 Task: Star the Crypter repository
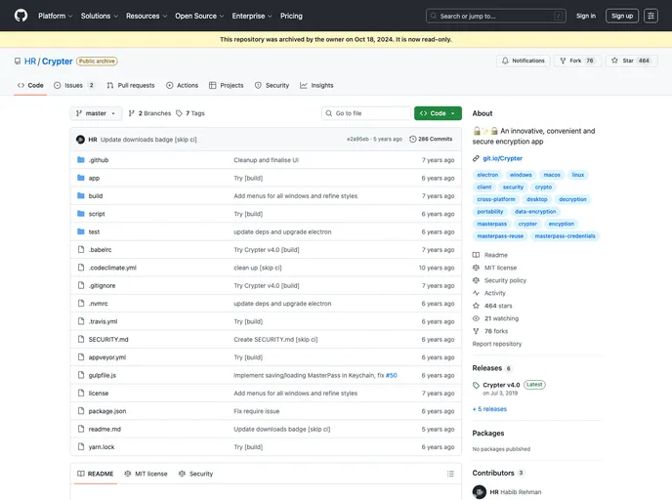(632, 61)
